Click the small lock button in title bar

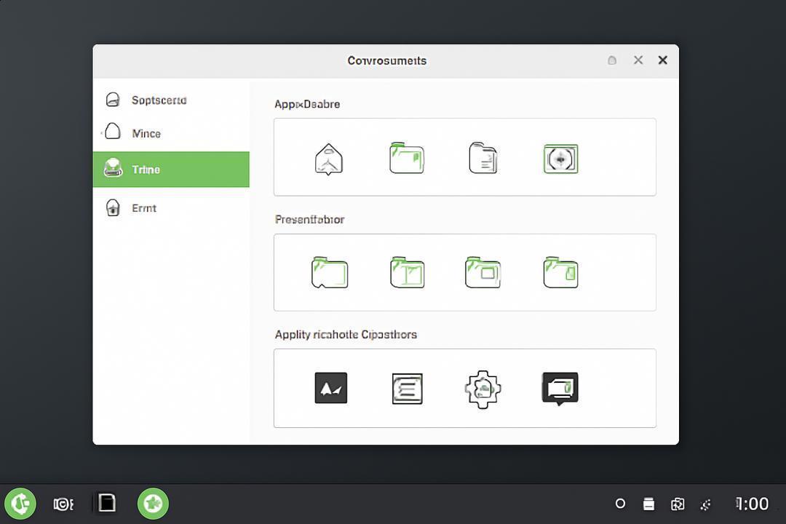pyautogui.click(x=612, y=60)
